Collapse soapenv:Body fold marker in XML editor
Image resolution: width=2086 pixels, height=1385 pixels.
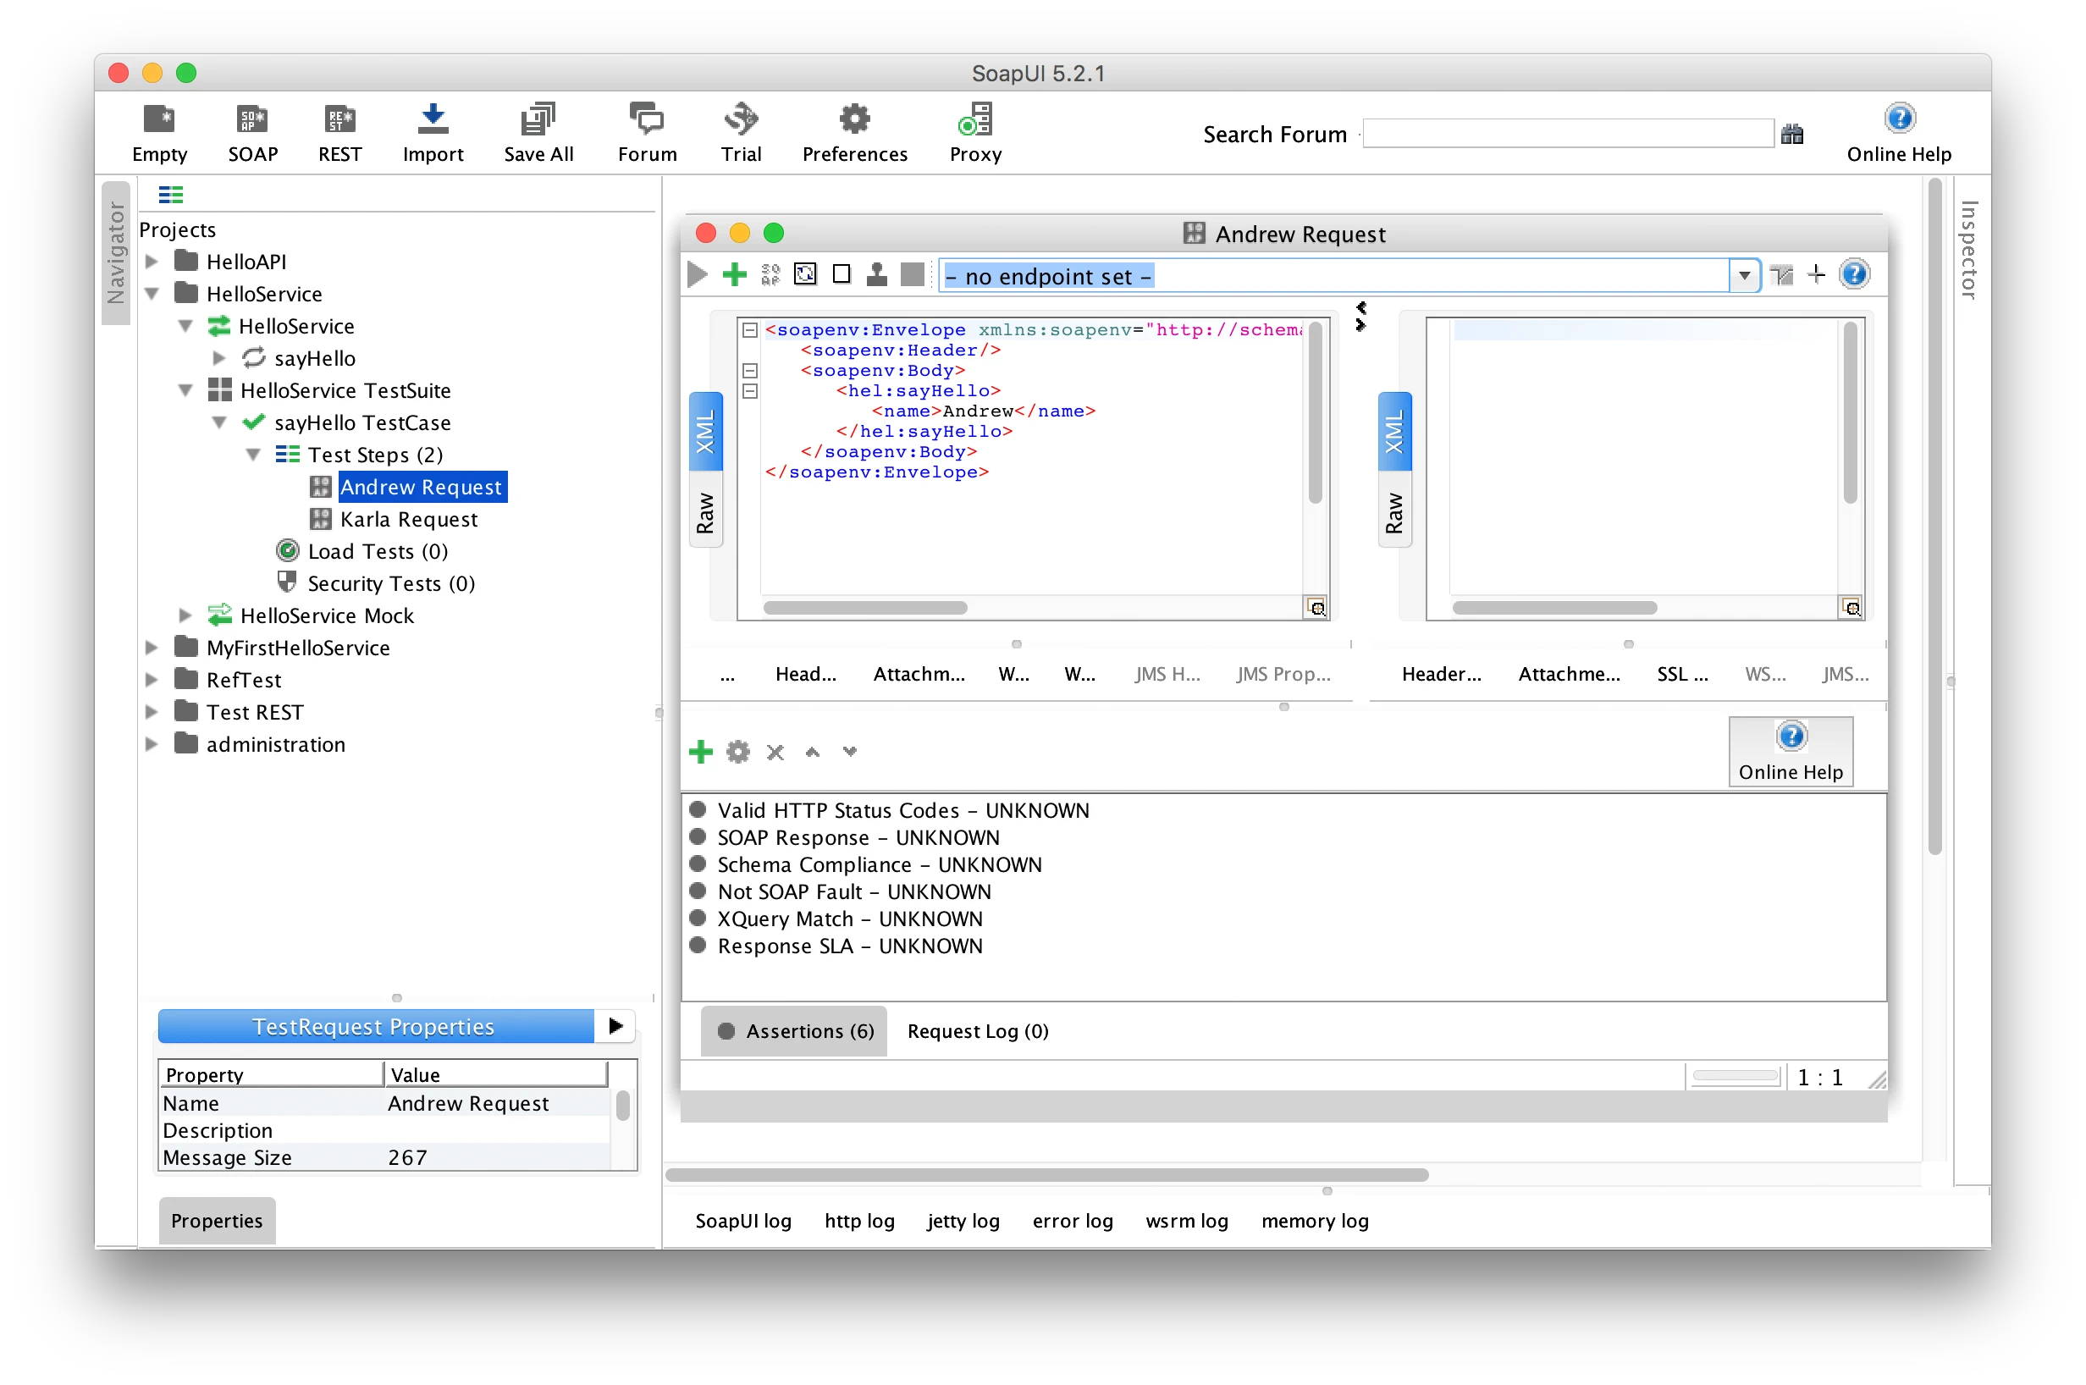pyautogui.click(x=750, y=371)
